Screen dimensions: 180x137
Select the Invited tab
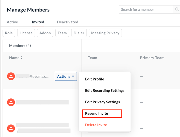tap(38, 22)
